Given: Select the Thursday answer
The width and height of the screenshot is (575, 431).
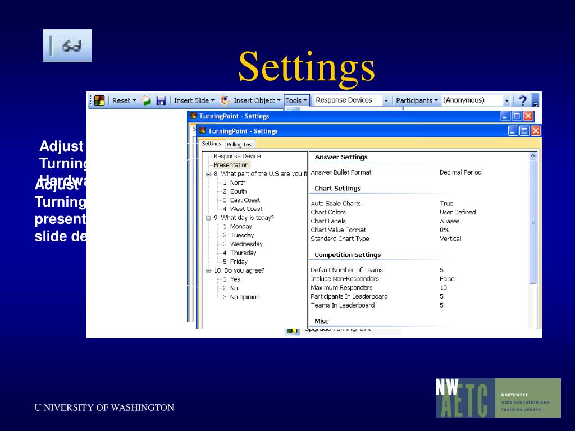Looking at the screenshot, I should pos(239,253).
